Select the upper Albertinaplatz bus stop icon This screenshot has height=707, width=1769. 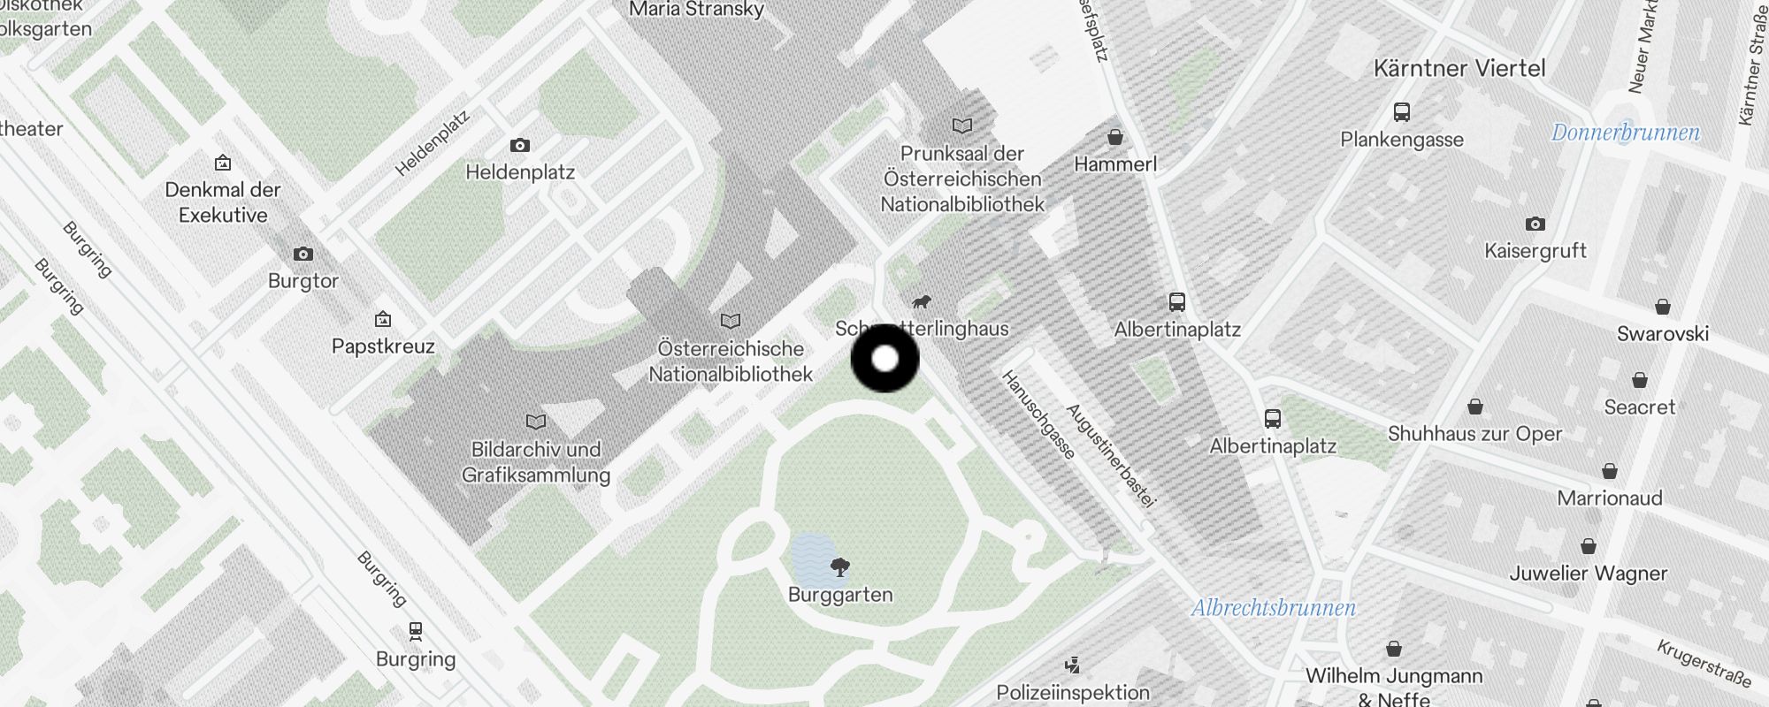point(1177,302)
